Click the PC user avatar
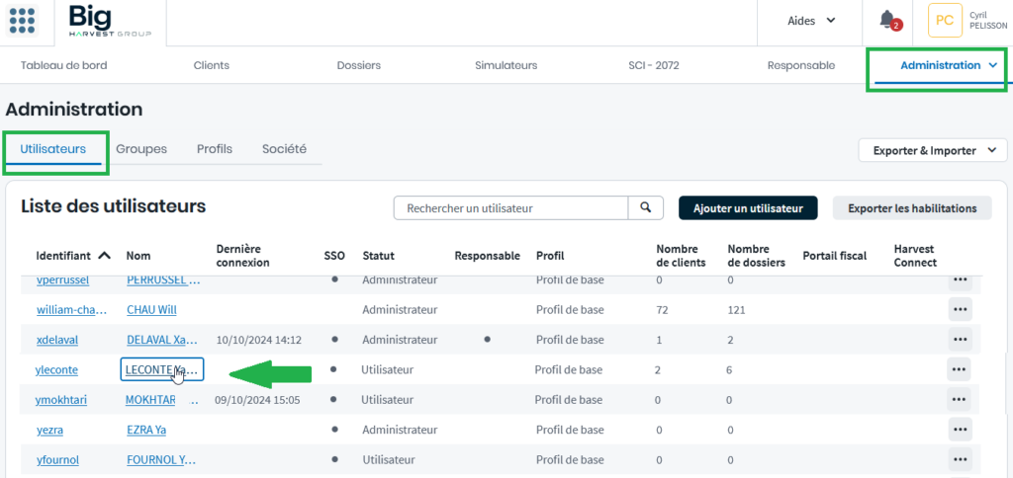The width and height of the screenshot is (1013, 478). [x=945, y=21]
